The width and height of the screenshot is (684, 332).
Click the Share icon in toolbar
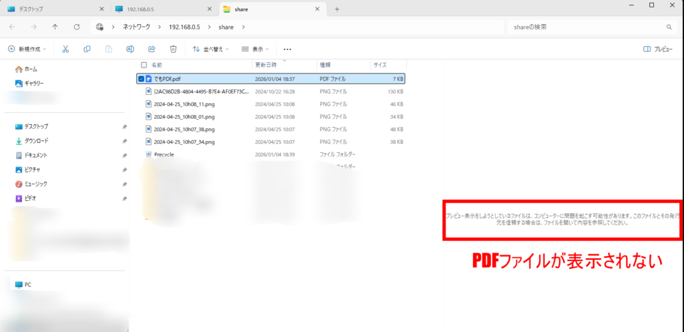(x=152, y=49)
